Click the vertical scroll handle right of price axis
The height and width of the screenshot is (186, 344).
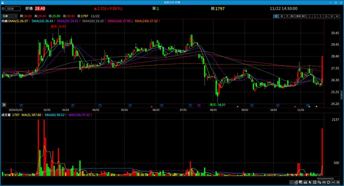pos(341,95)
